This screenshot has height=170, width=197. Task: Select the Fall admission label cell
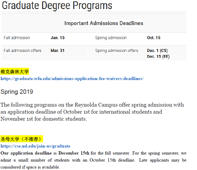[x=17, y=38]
